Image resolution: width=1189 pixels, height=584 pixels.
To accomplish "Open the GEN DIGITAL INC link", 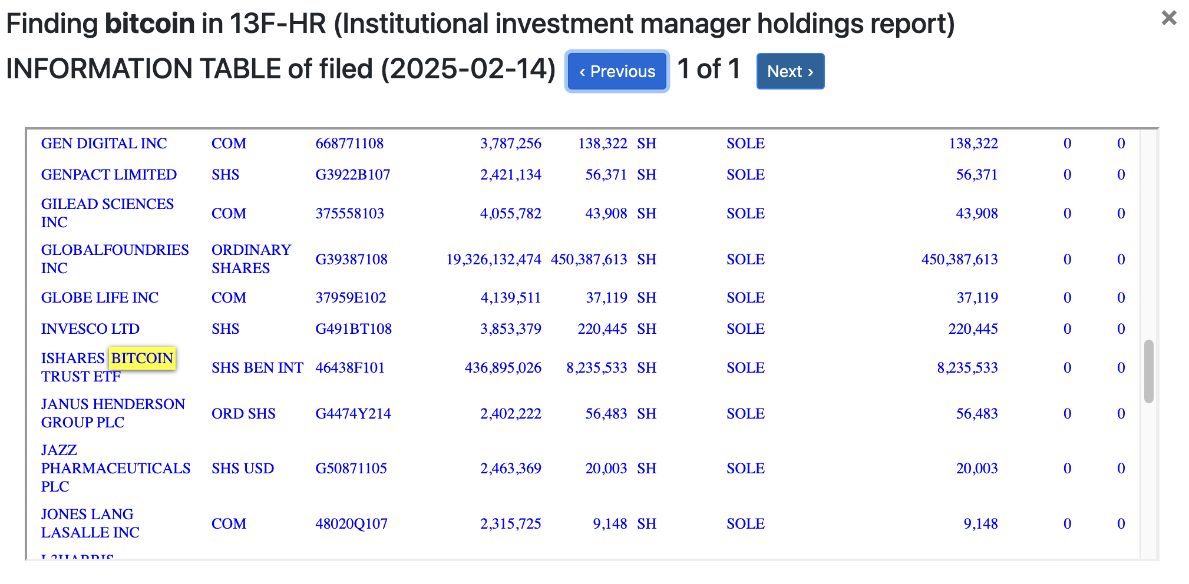I will (104, 143).
